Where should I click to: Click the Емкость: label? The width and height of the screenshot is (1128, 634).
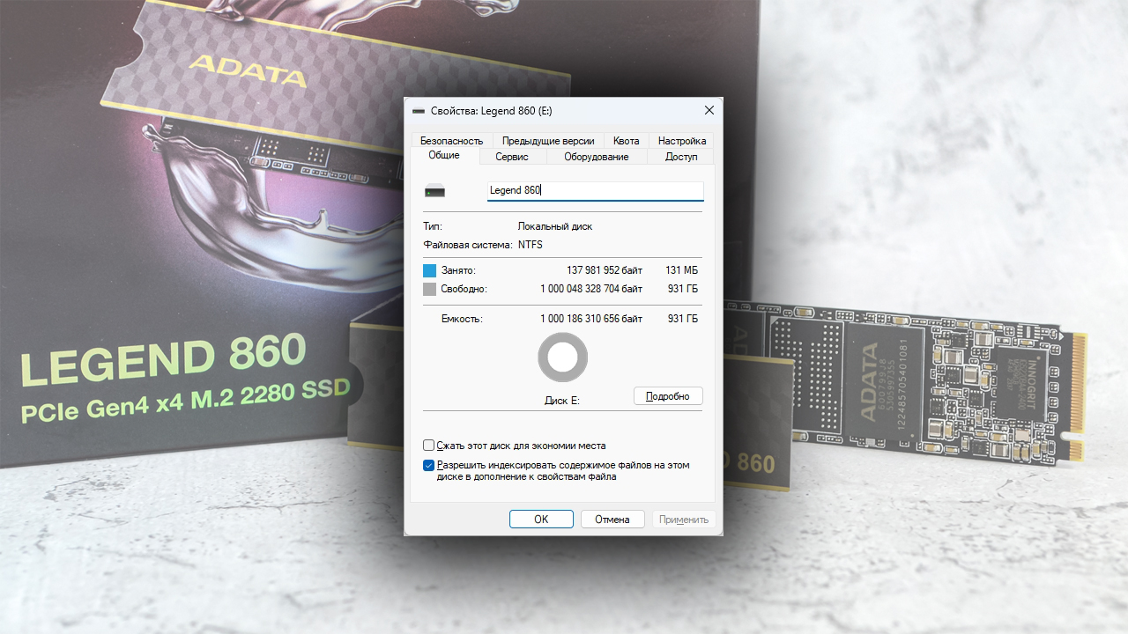pyautogui.click(x=462, y=319)
